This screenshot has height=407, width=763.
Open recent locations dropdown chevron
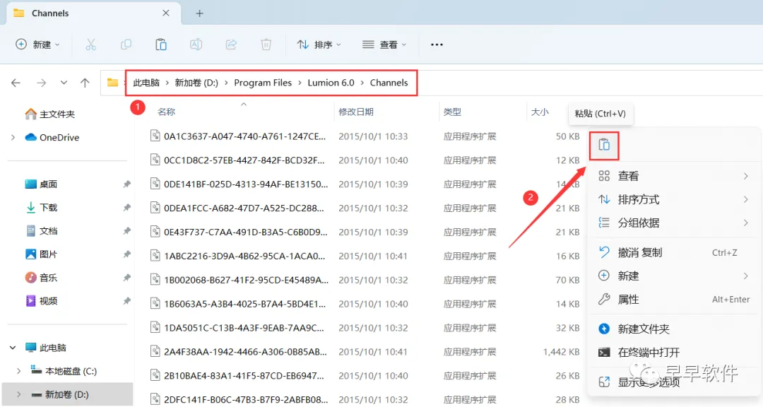64,83
